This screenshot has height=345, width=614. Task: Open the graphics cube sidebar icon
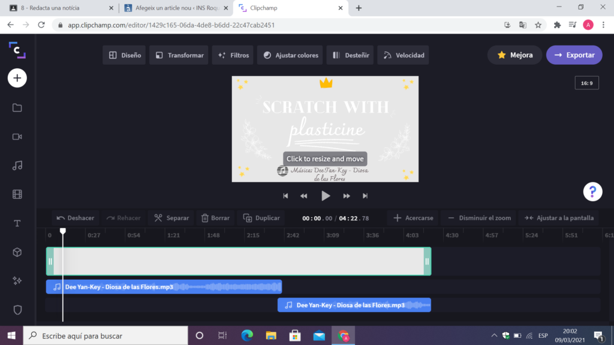pyautogui.click(x=17, y=252)
